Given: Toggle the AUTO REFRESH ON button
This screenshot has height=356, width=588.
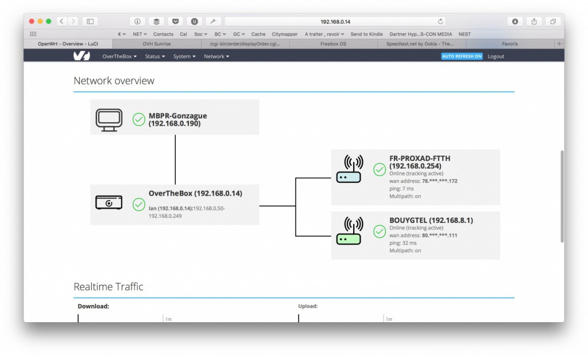Looking at the screenshot, I should click(462, 56).
